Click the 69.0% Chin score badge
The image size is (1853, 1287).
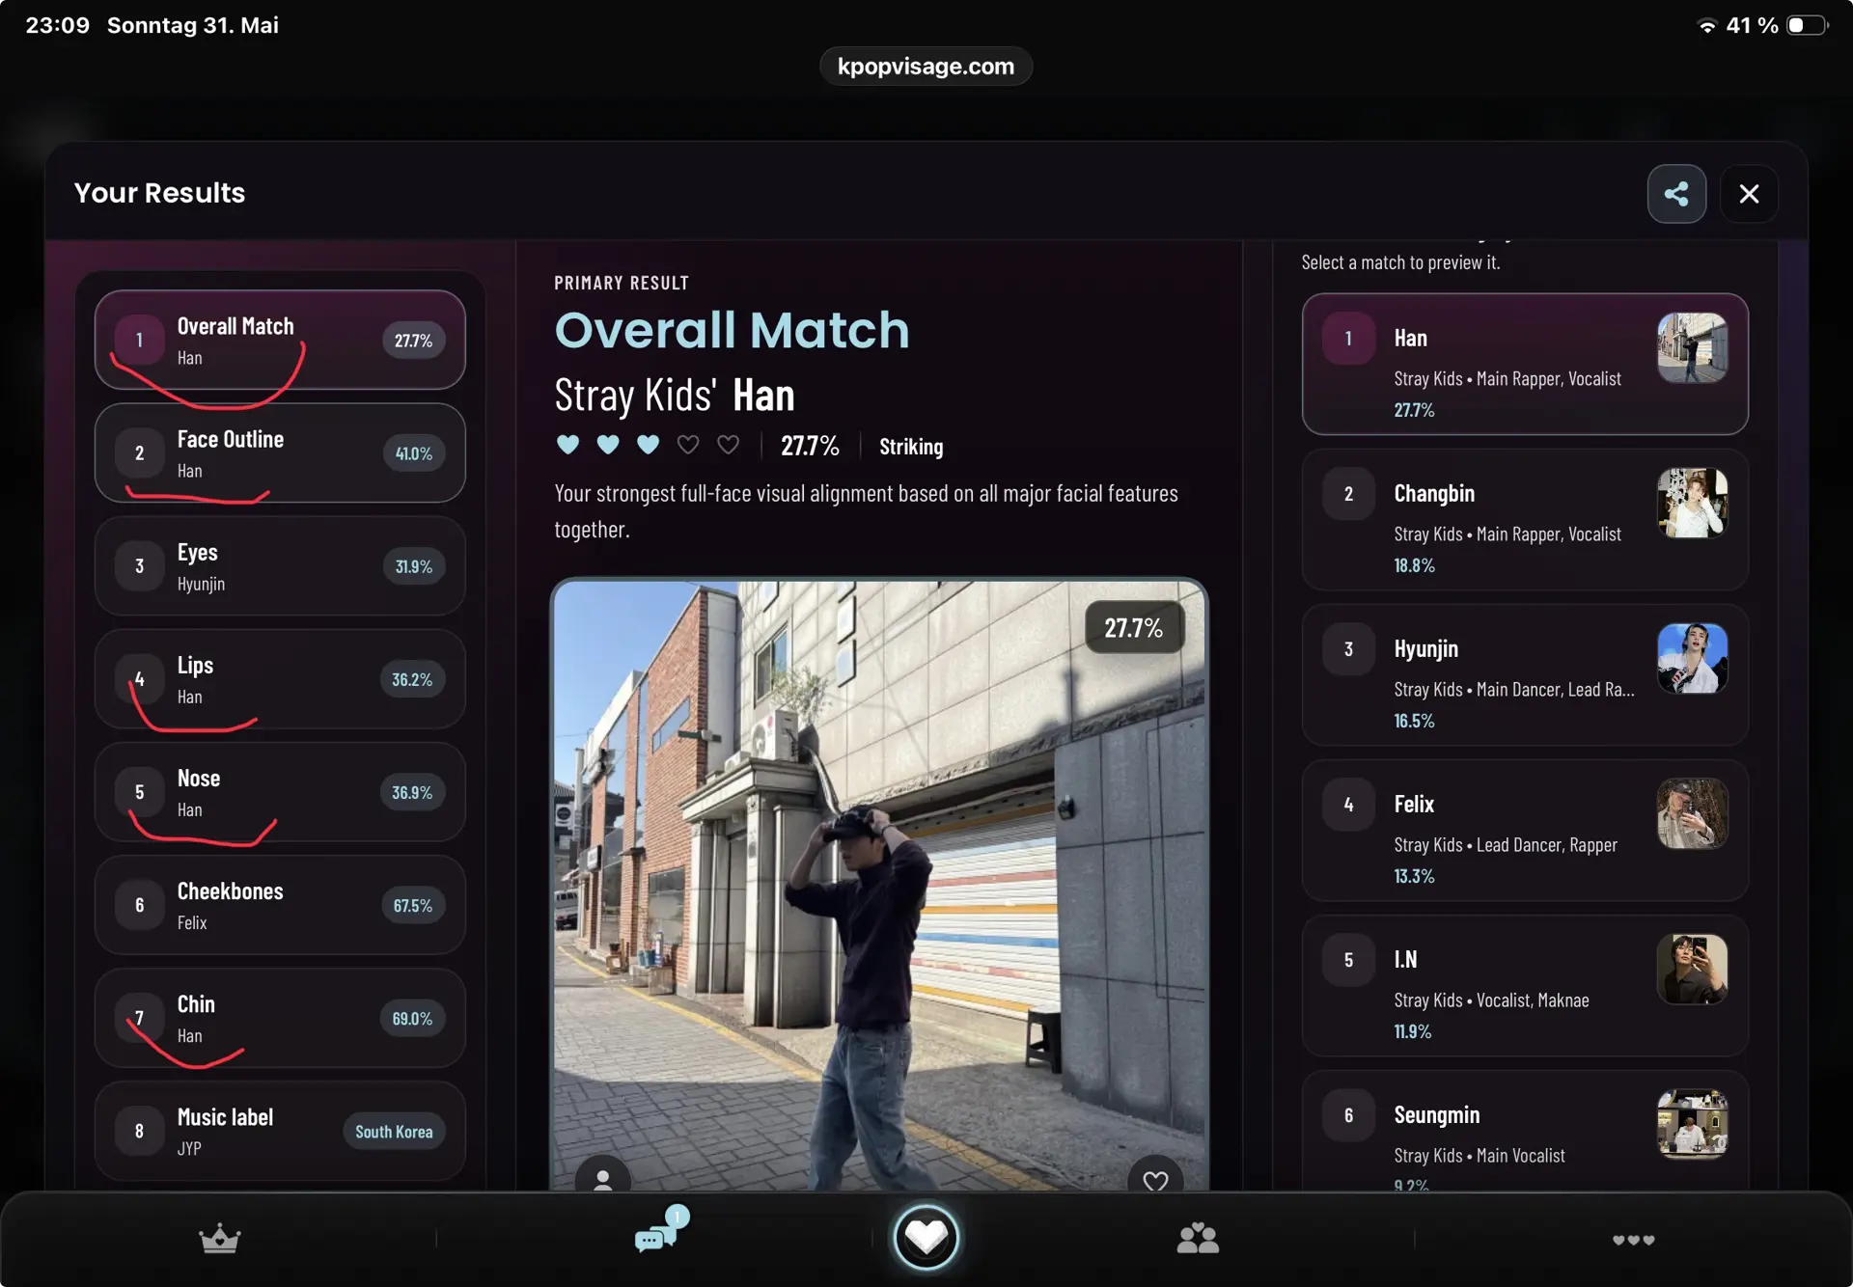(412, 1019)
